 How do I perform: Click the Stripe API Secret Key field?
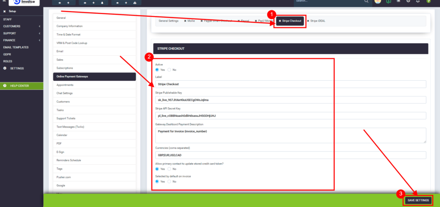pos(291,116)
